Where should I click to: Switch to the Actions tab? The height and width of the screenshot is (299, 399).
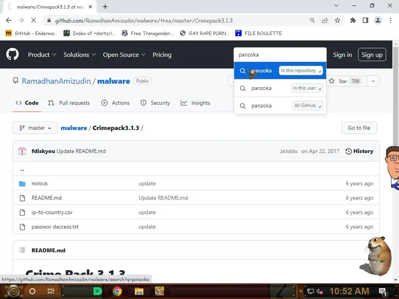coord(115,103)
